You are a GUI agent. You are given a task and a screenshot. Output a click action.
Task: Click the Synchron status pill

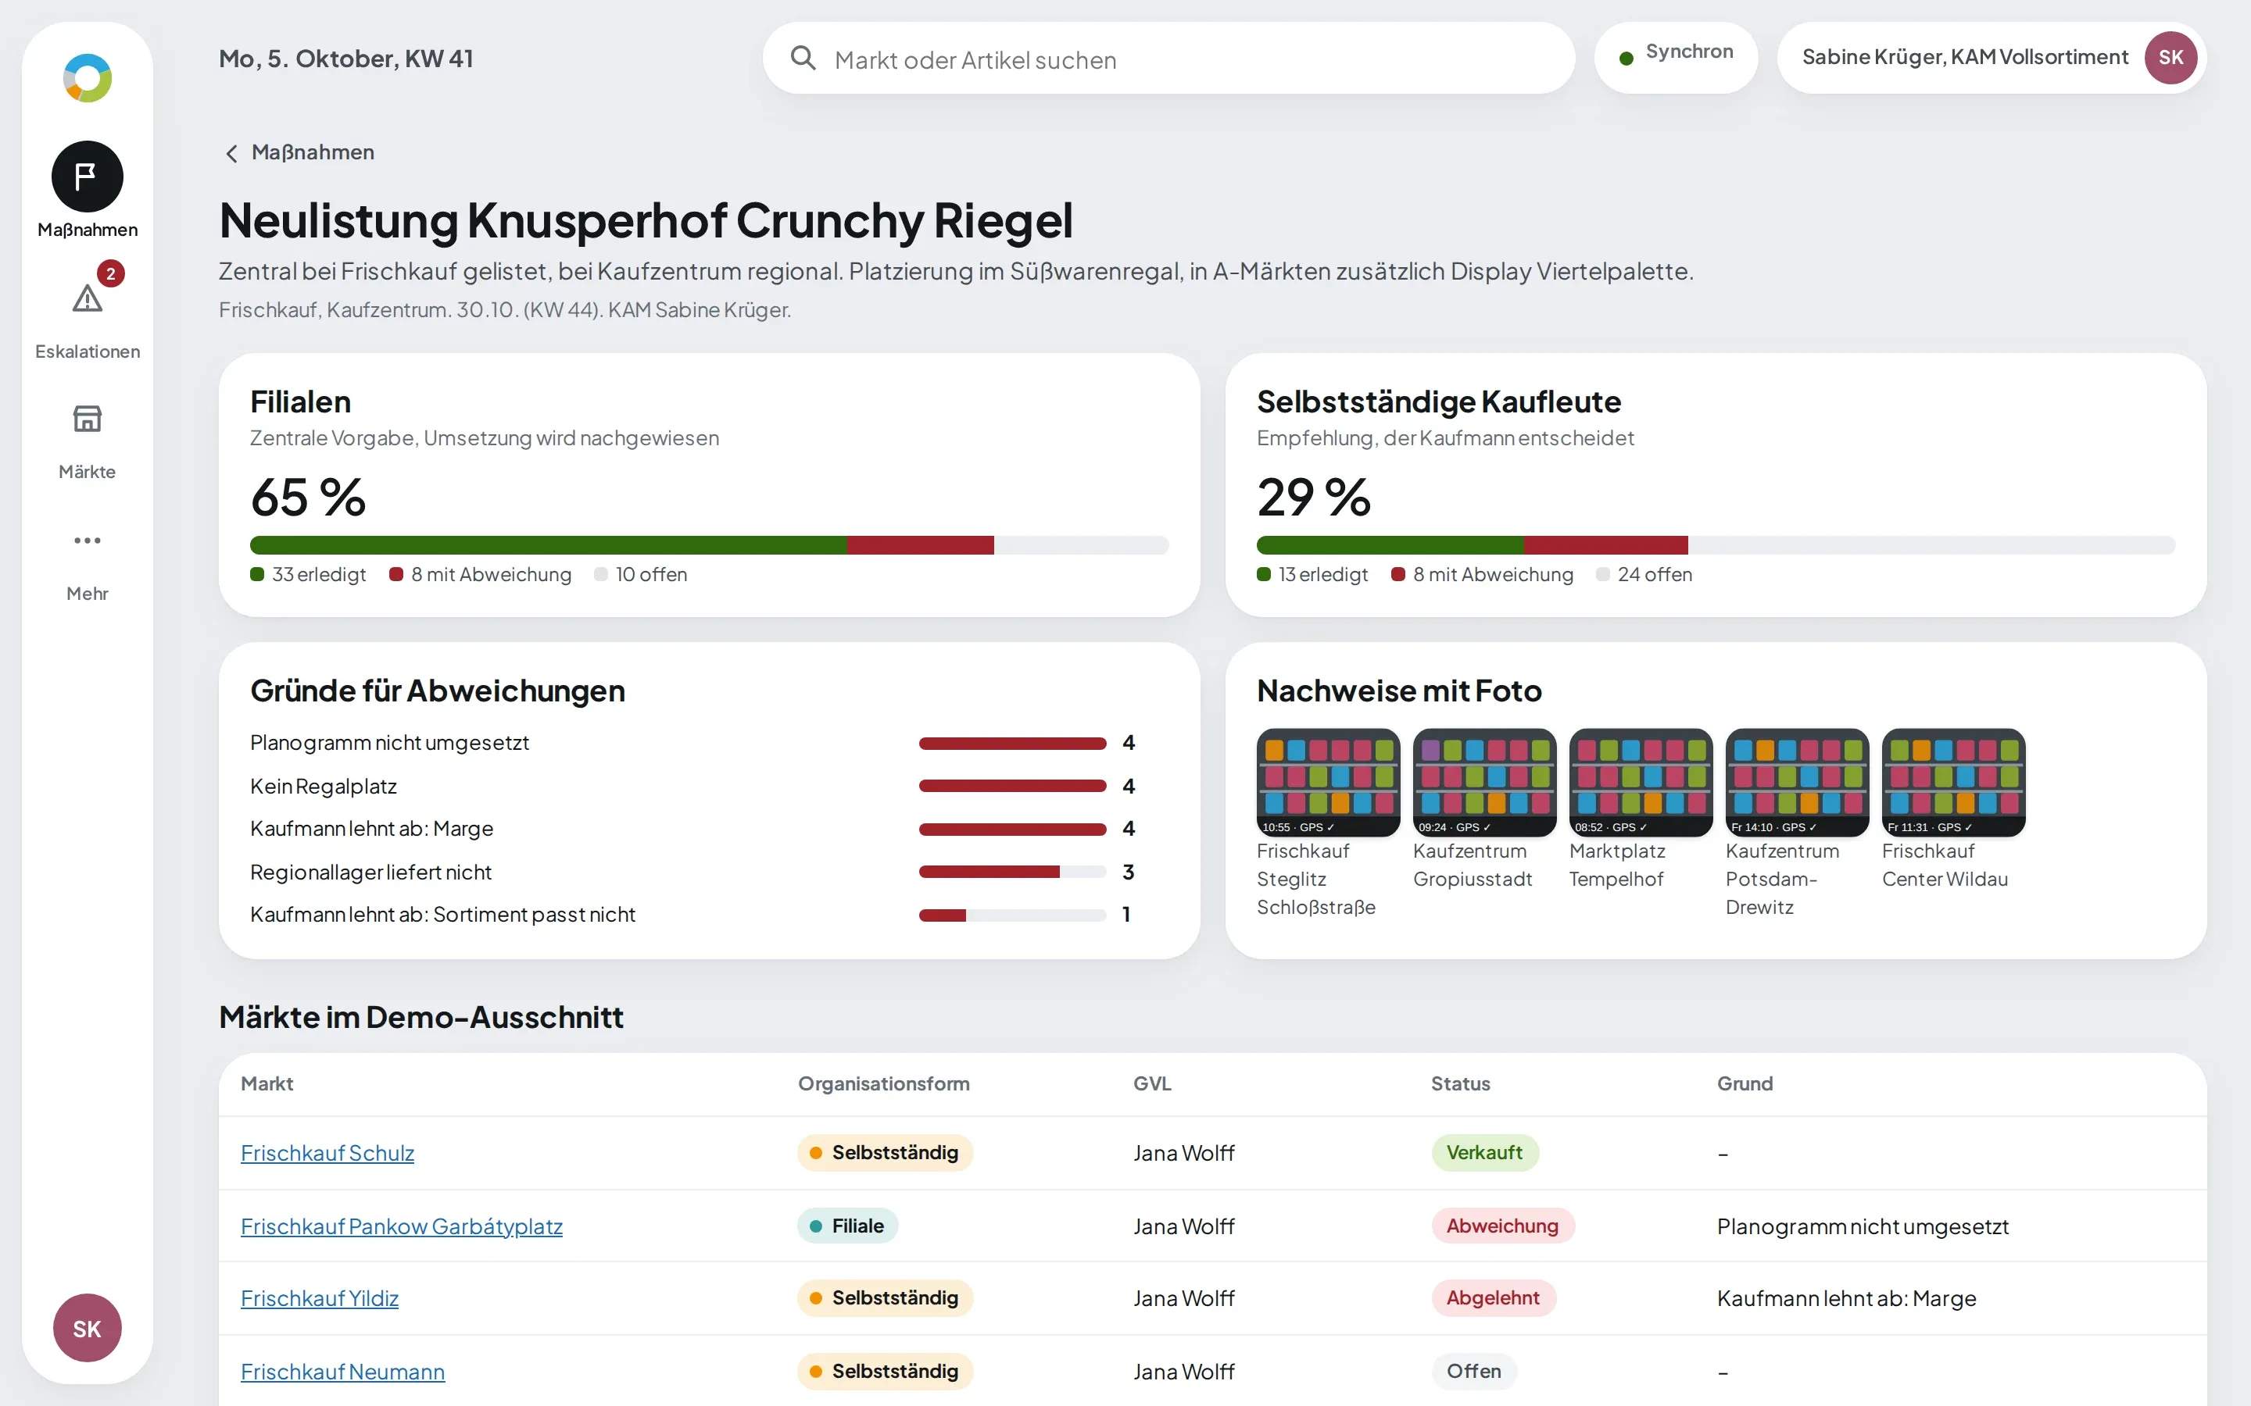[x=1675, y=58]
